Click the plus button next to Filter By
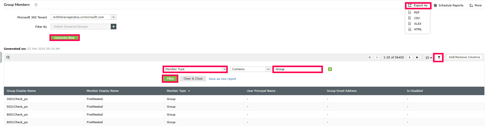Image resolution: width=487 pixels, height=126 pixels. (114, 27)
